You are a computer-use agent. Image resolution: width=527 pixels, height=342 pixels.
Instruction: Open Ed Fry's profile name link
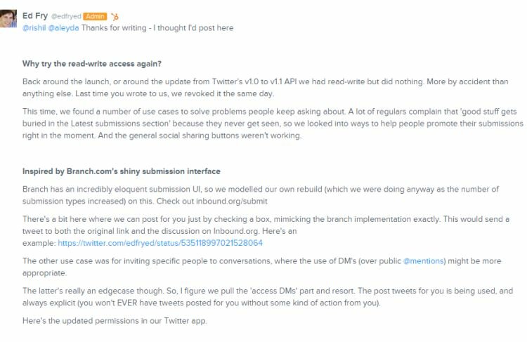coord(35,15)
